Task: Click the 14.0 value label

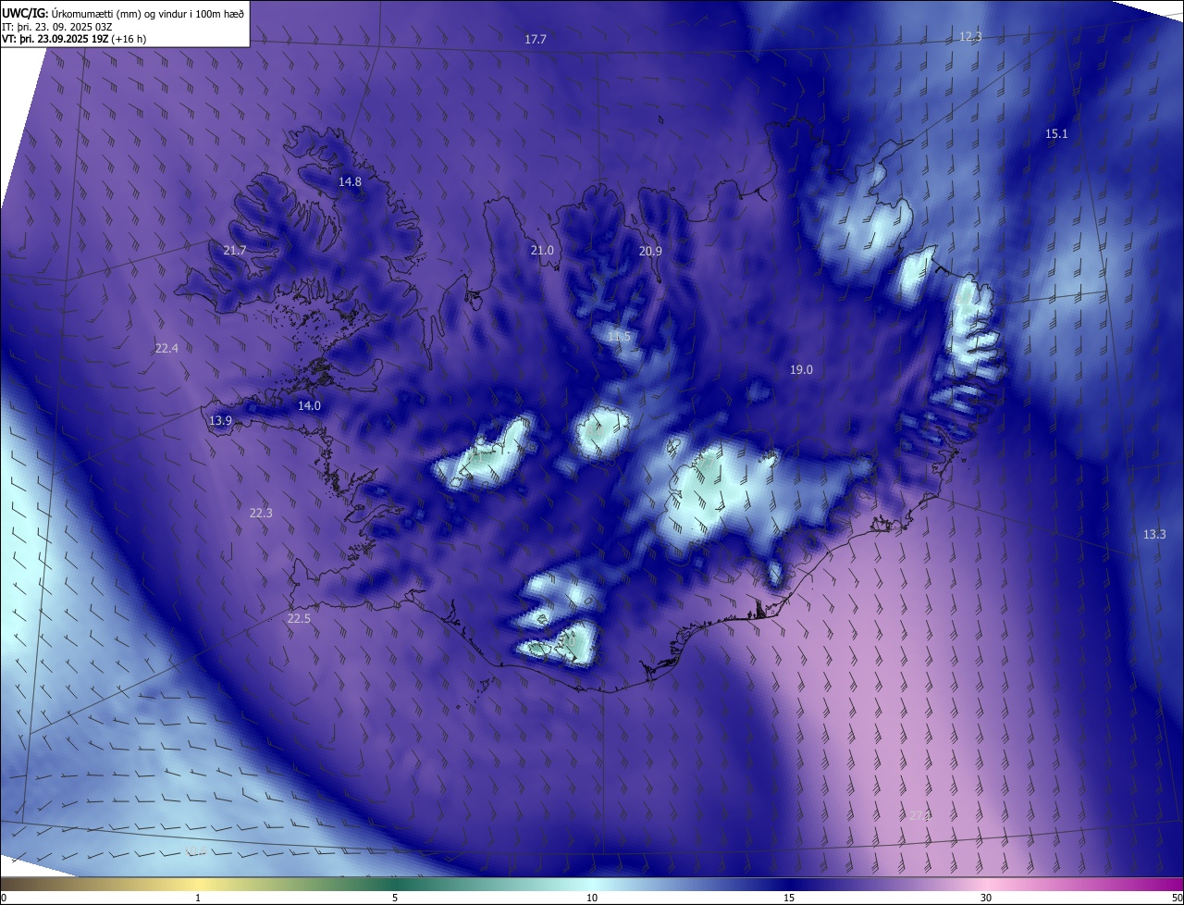Action: tap(309, 405)
